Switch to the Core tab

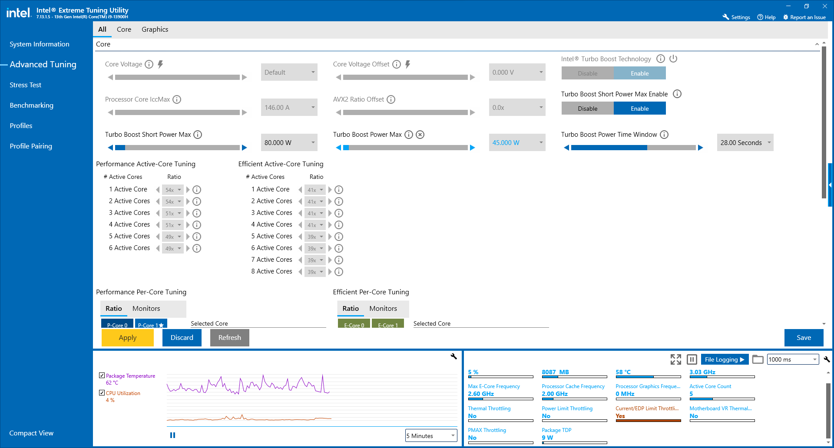pos(124,29)
